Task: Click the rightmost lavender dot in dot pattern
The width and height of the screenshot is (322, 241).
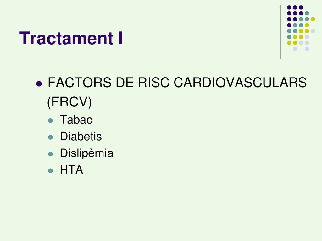Action: click(313, 31)
